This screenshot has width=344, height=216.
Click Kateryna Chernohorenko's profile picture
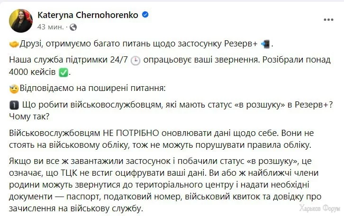point(20,20)
